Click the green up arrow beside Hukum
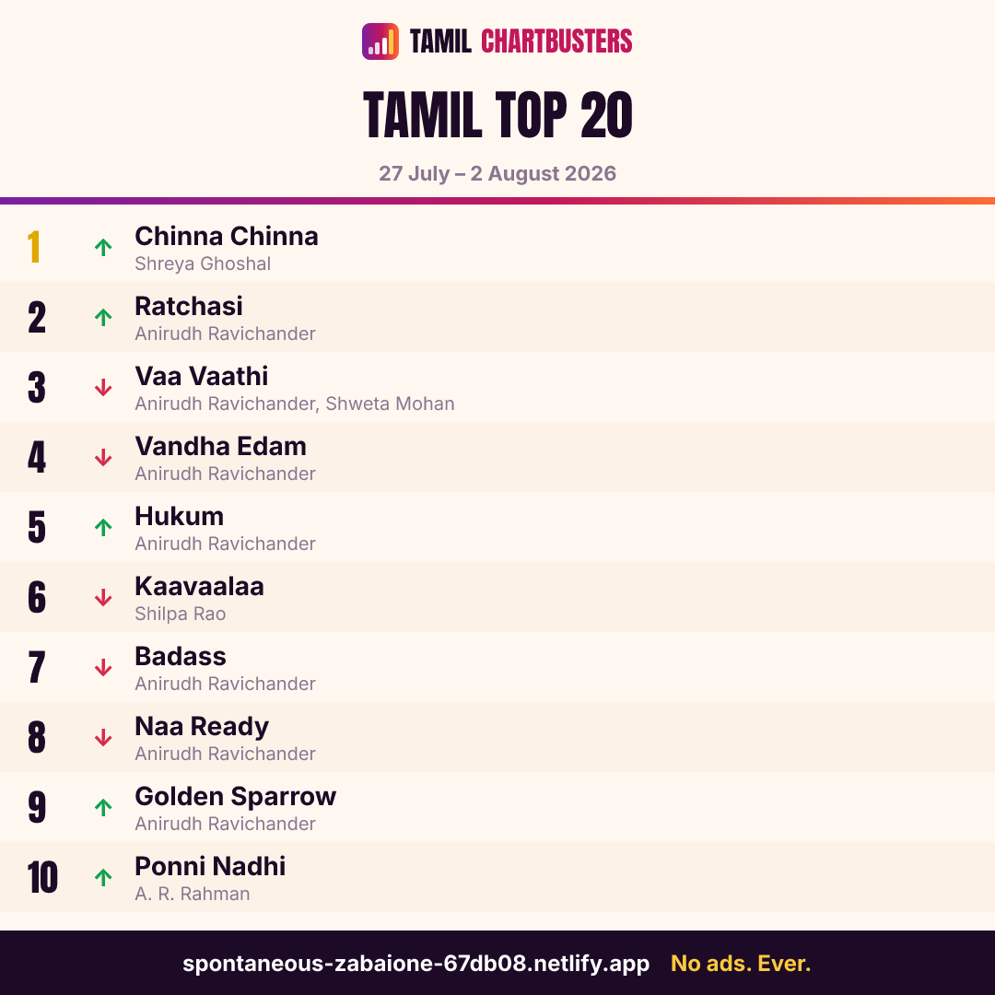This screenshot has width=995, height=995. 103,527
